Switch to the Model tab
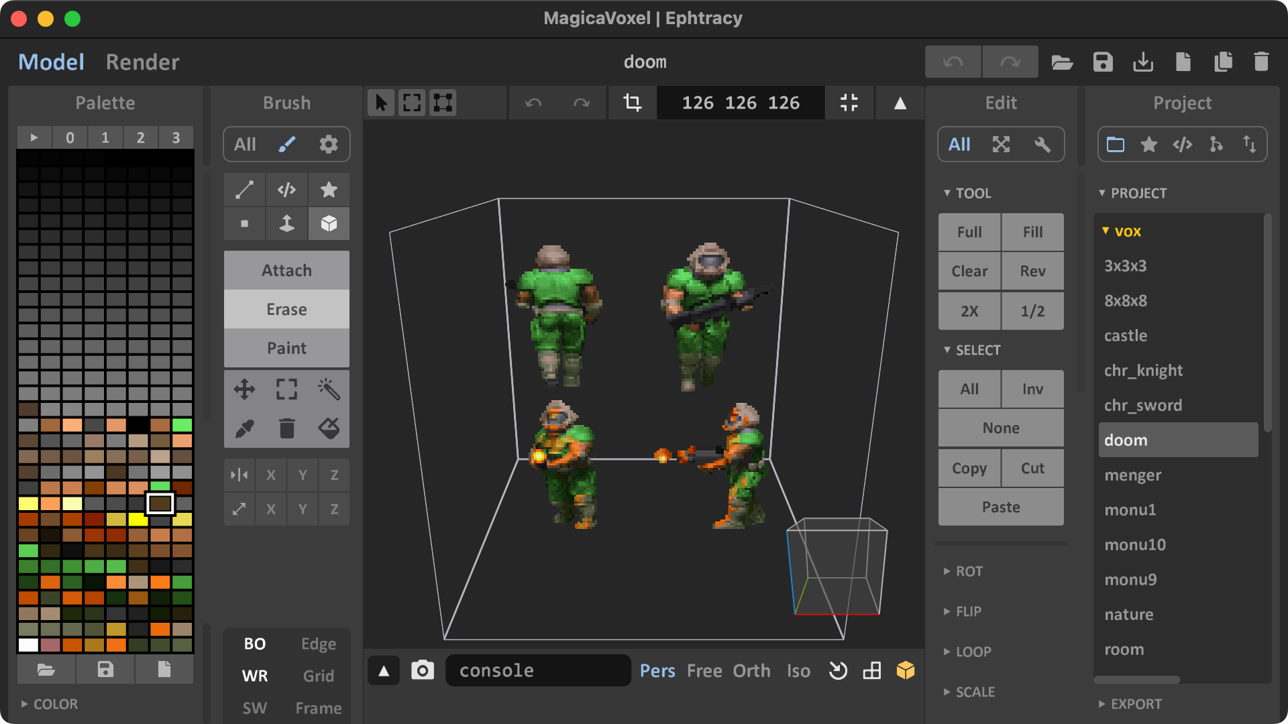This screenshot has height=724, width=1288. click(50, 61)
